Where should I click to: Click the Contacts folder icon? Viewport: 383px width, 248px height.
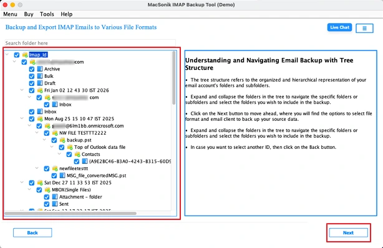77,154
